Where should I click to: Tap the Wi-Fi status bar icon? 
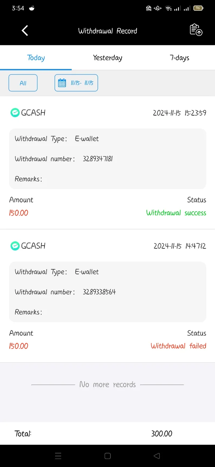click(x=168, y=8)
